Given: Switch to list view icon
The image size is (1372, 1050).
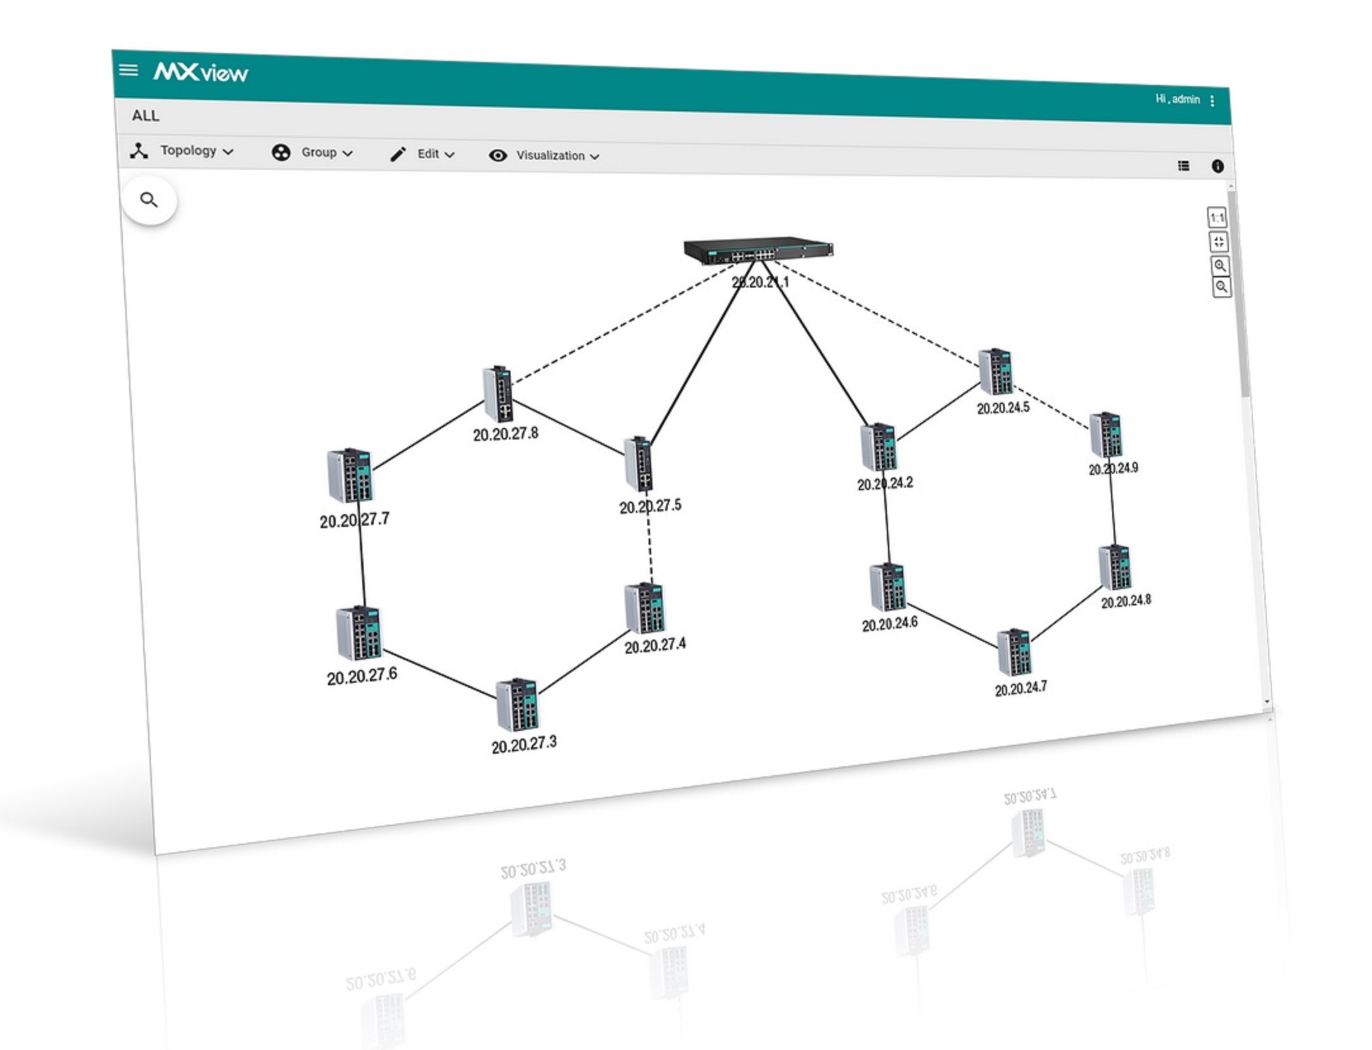Looking at the screenshot, I should tap(1183, 166).
